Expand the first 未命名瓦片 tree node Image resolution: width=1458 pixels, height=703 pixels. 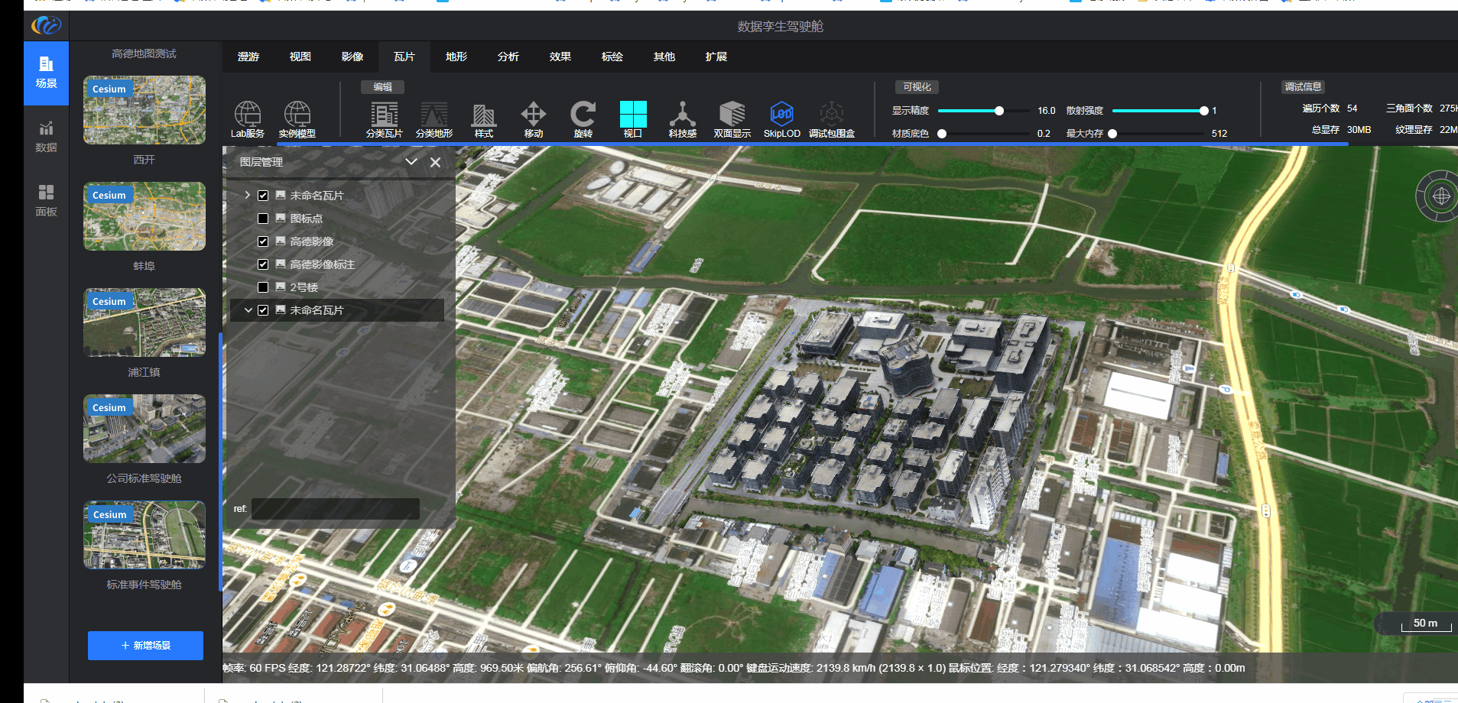coord(248,196)
